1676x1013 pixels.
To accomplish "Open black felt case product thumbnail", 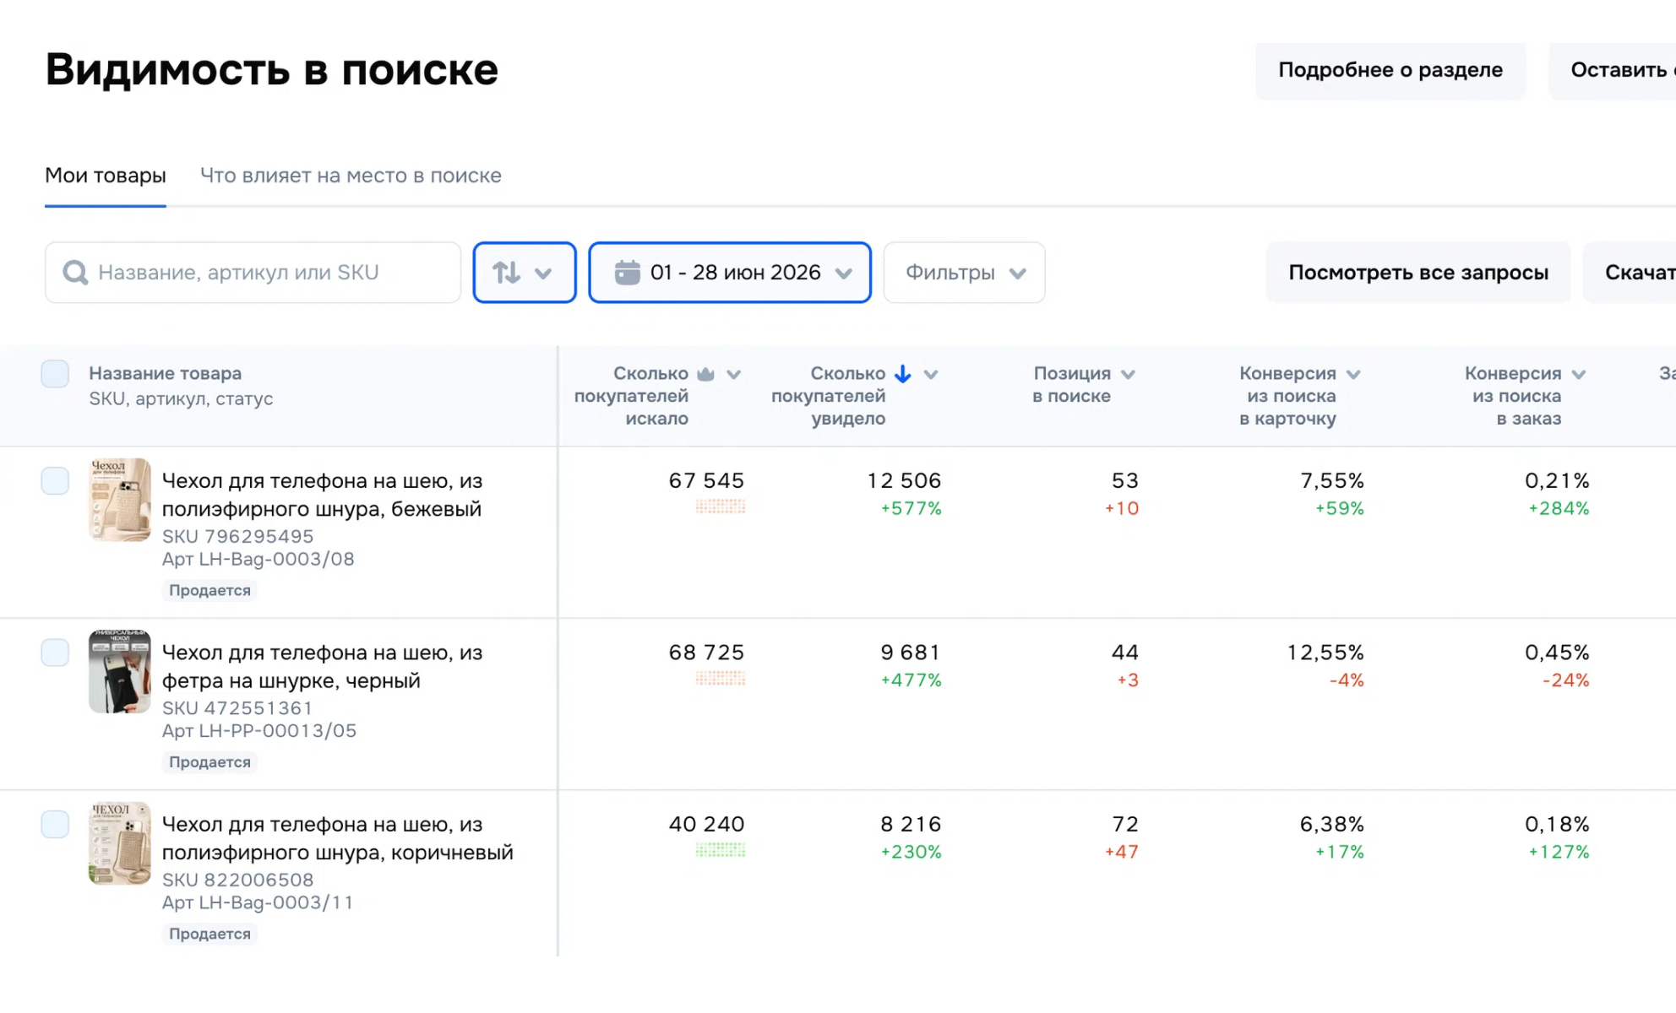I will (120, 671).
